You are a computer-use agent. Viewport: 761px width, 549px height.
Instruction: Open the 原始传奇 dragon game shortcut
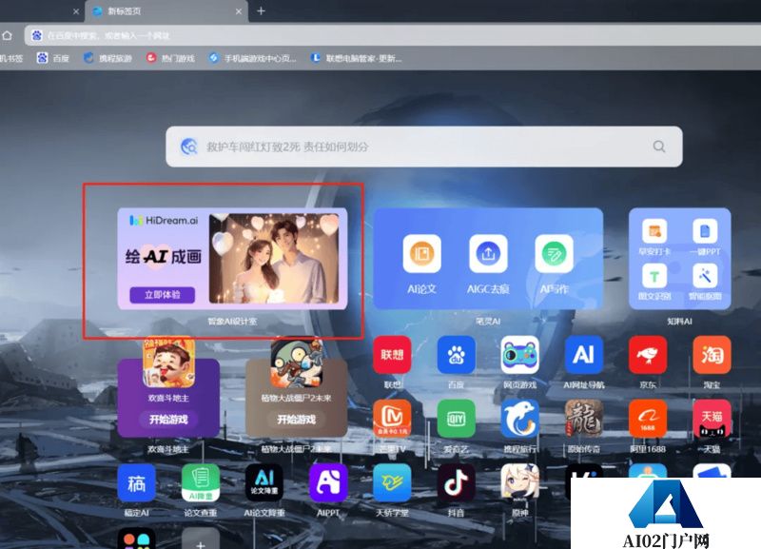click(x=583, y=419)
